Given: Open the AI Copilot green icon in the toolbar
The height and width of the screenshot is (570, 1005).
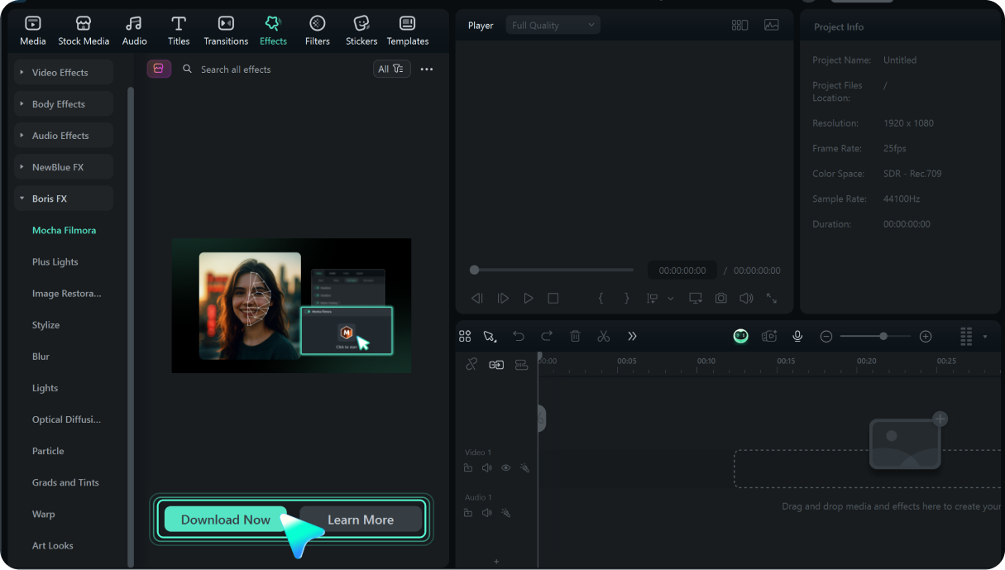Looking at the screenshot, I should [x=740, y=336].
